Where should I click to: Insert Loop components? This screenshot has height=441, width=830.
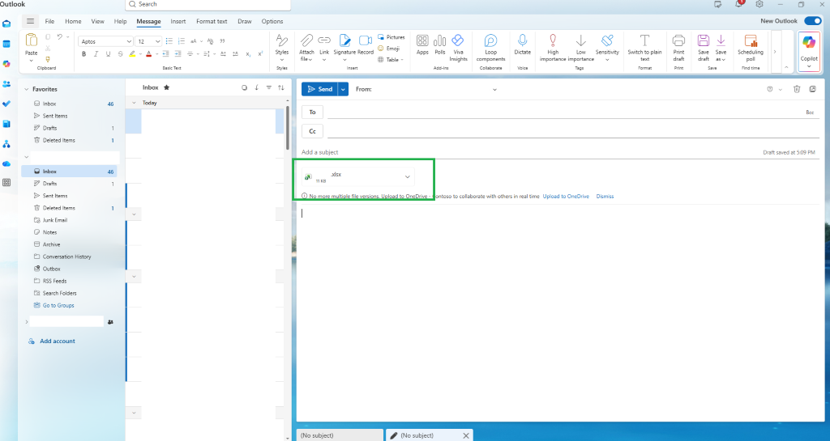click(x=490, y=47)
